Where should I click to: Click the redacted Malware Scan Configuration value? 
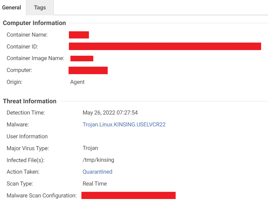point(128,196)
